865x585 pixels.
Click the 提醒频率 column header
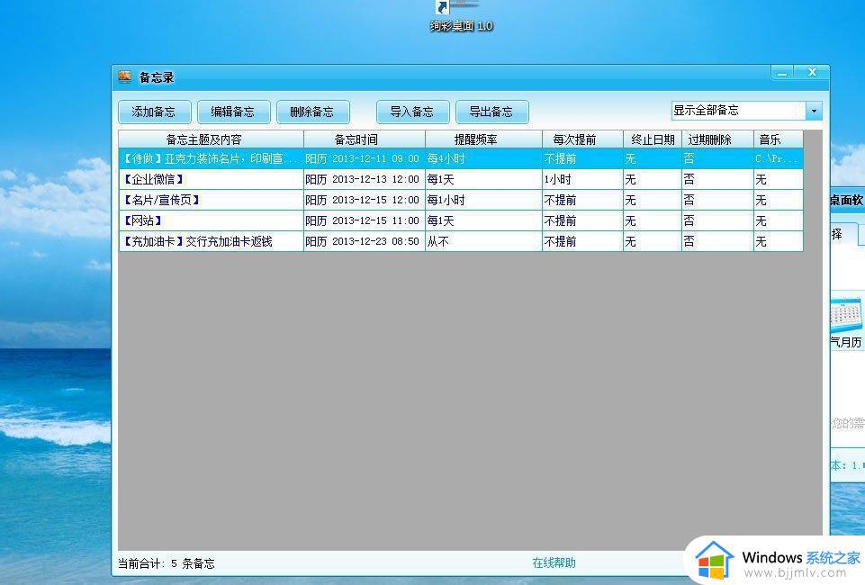[483, 139]
